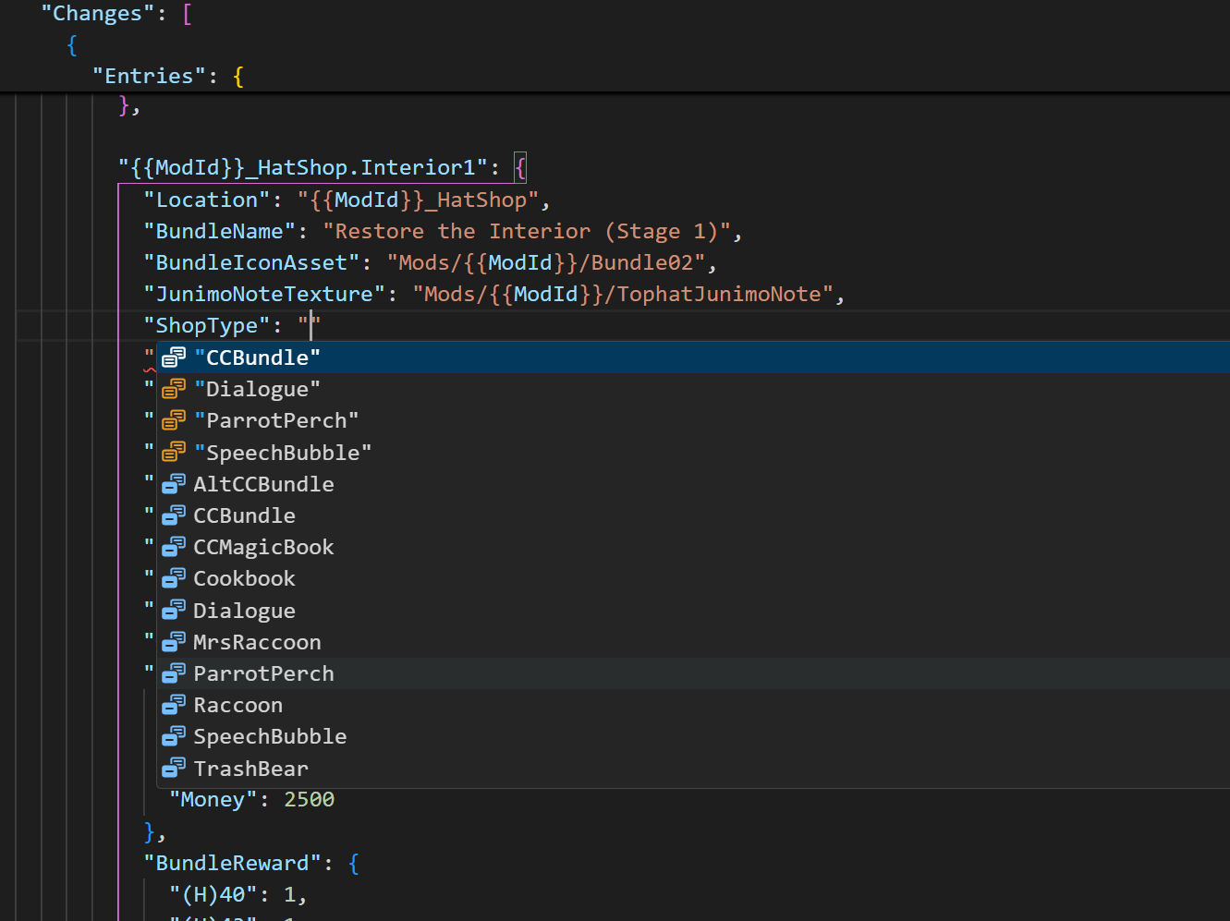
Task: Select the quoted "SpeechBubble" suggestion entry
Action: tap(283, 452)
